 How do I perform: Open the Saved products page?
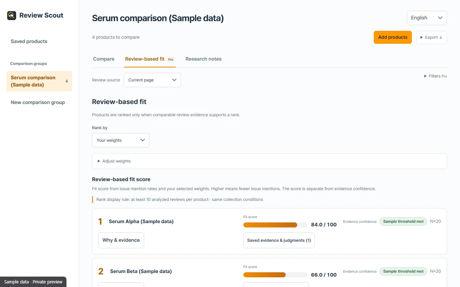pyautogui.click(x=29, y=41)
